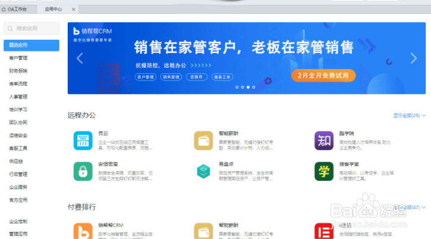Image resolution: width=431 pixels, height=239 pixels.
Task: Show next banner with right arrow
Action: click(x=414, y=58)
